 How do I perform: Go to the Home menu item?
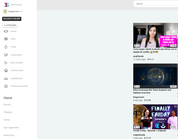(14, 31)
